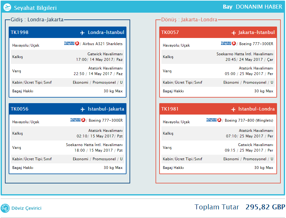The height and width of the screenshot is (218, 286).
Task: Click TK1998 arrival 22:50 / 14 May 2017
Action: pyautogui.click(x=93, y=74)
